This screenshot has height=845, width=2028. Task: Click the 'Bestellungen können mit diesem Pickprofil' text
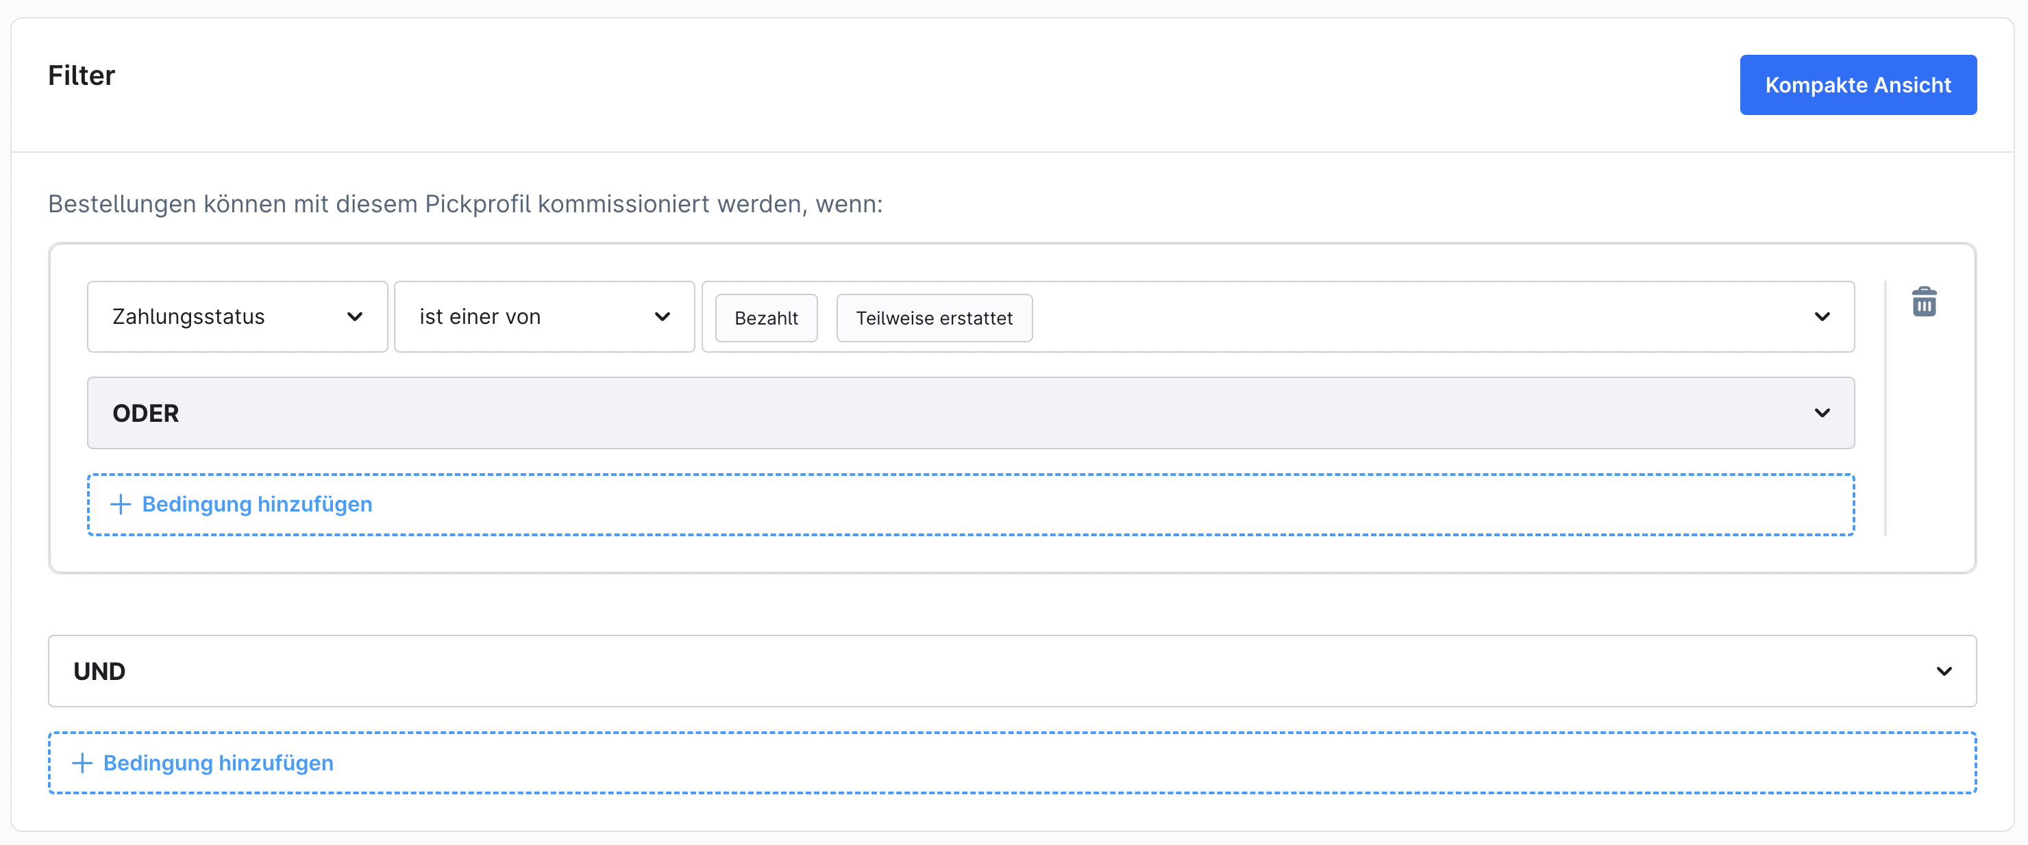[465, 204]
